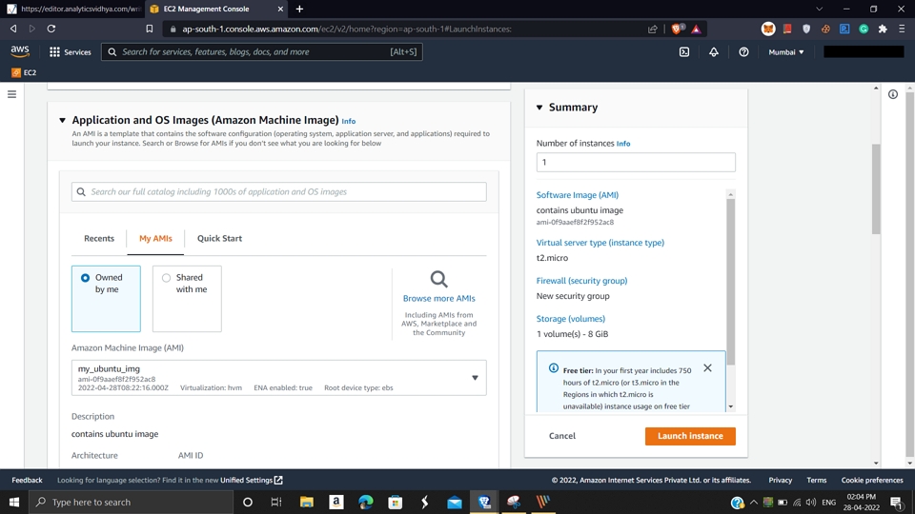Screen dimensions: 915x514
Task: Open the notifications bell
Action: point(714,51)
